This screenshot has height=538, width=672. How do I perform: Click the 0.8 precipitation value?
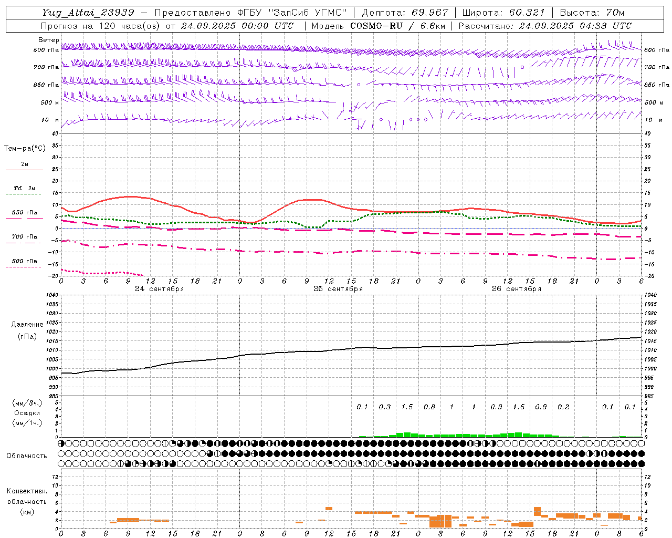pyautogui.click(x=429, y=407)
